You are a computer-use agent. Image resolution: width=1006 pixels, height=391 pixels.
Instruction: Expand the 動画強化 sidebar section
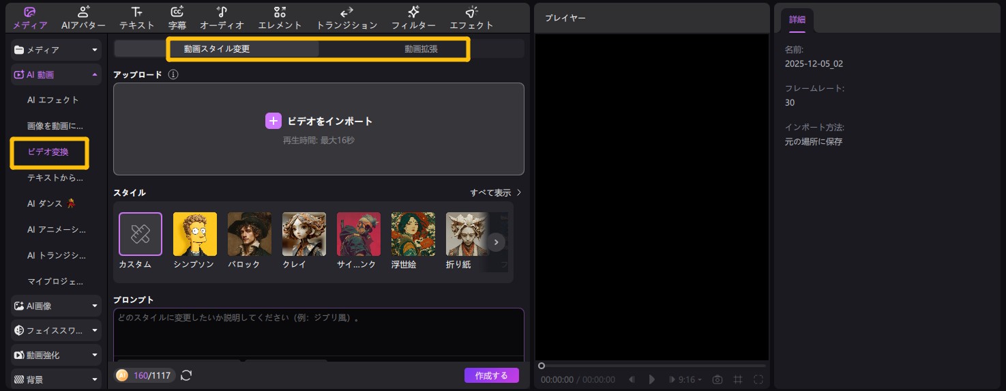point(56,356)
